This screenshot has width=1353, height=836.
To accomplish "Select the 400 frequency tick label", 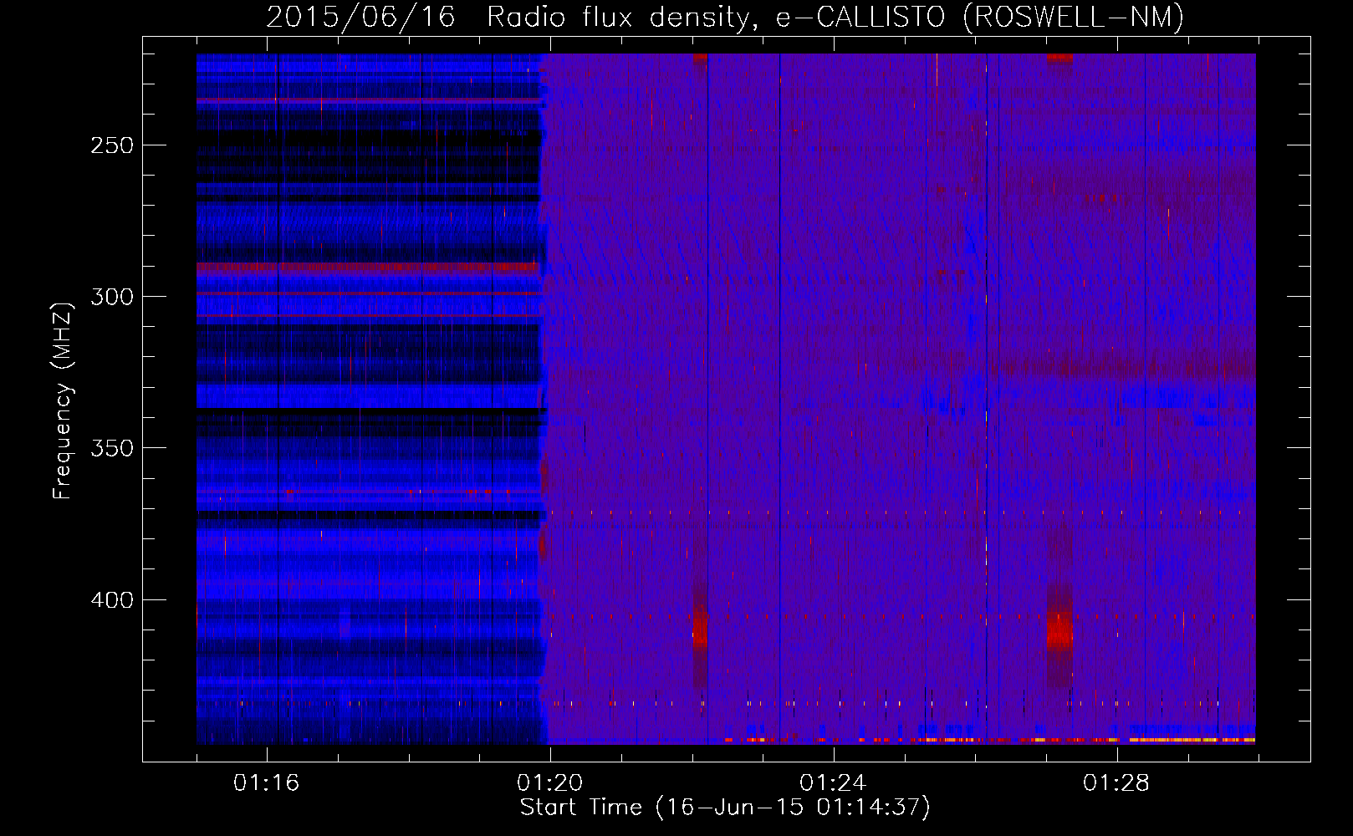I will pyautogui.click(x=111, y=600).
